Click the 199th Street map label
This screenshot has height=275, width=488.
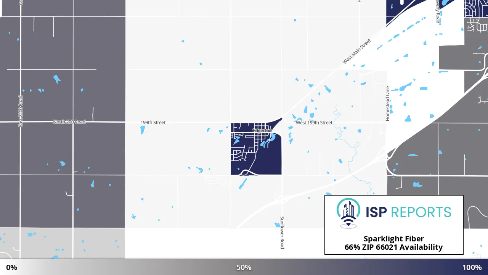(x=153, y=123)
